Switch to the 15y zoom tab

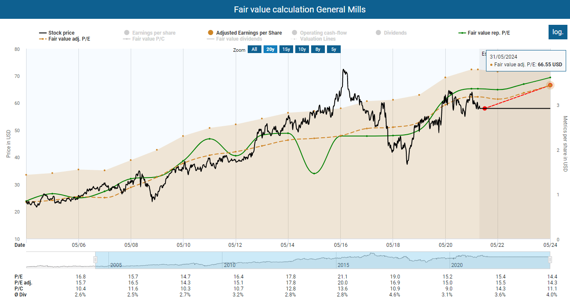(286, 49)
